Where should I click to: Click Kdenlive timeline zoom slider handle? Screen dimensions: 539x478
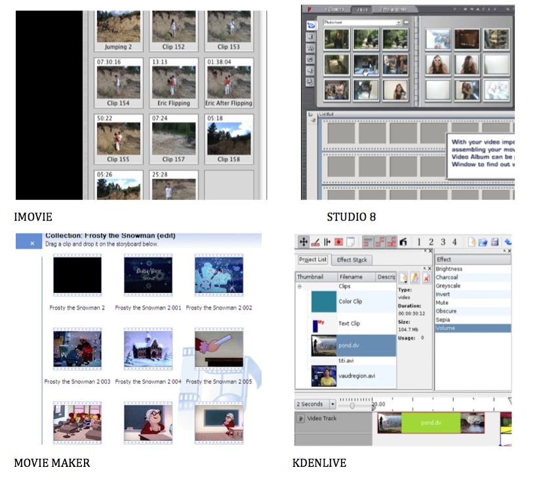(352, 406)
